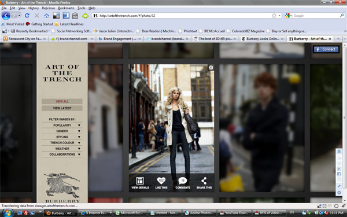Screen dimensions: 347x217
Task: Open the Tools menu
Action: click(x=81, y=8)
